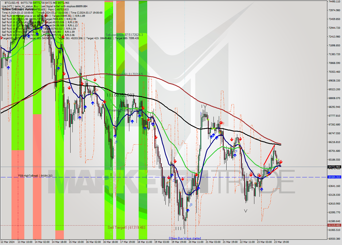The image size is (342, 245).
Task: Click the red 61319.483 price tag
Action: pos(334,225)
